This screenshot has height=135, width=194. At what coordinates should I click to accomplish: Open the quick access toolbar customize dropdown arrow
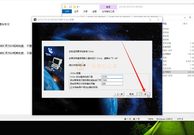click(78, 7)
